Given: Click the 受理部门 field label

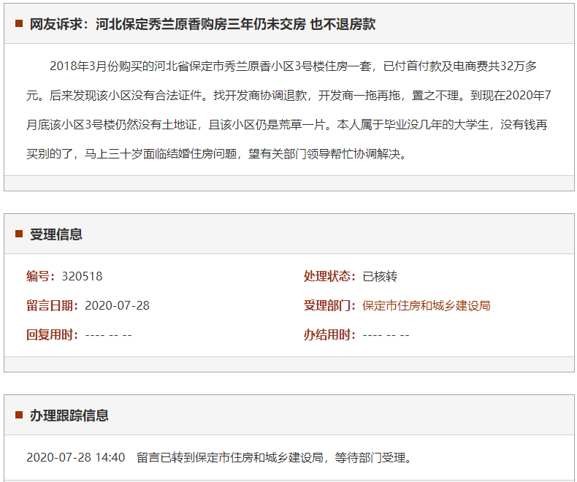Looking at the screenshot, I should point(330,305).
